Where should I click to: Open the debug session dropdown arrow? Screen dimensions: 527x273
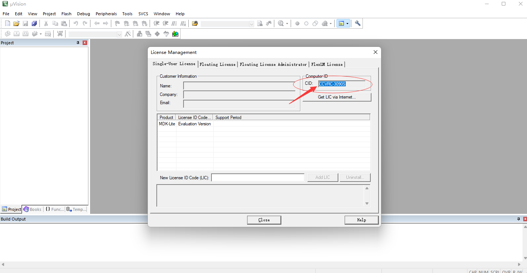tap(287, 24)
